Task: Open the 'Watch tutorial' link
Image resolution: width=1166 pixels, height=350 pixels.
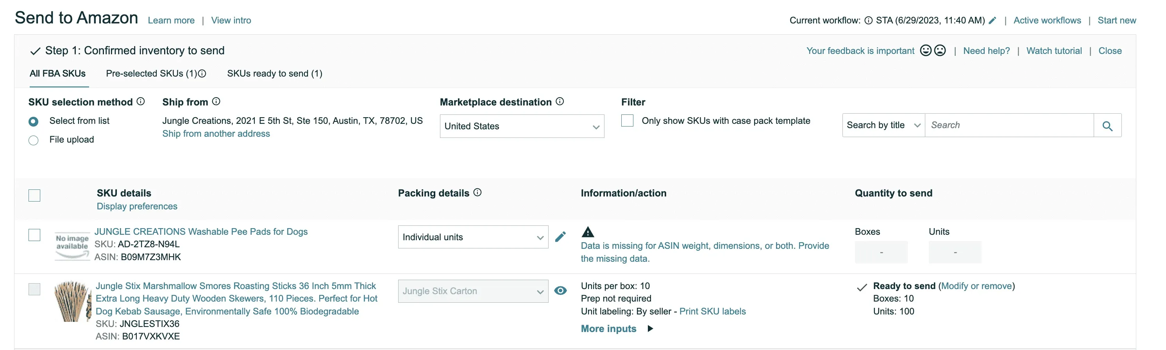Action: point(1054,51)
